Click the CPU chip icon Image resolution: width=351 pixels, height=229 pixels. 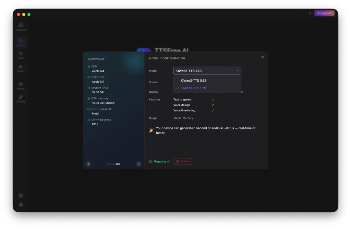[89, 67]
